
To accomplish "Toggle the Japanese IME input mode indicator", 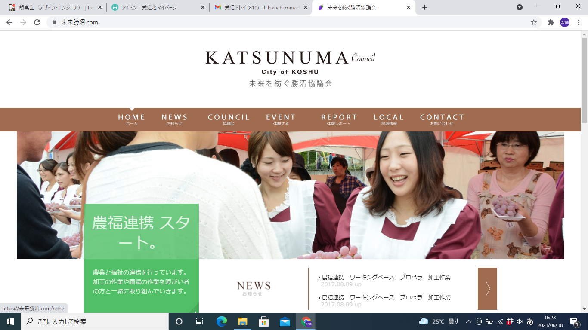I will click(x=530, y=321).
